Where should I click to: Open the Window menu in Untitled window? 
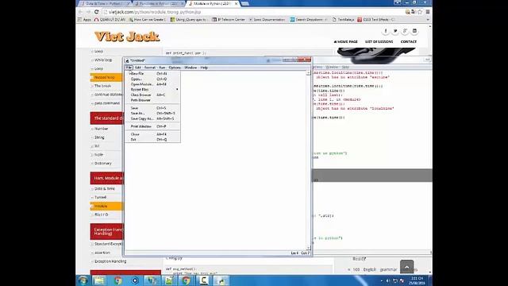pyautogui.click(x=190, y=68)
